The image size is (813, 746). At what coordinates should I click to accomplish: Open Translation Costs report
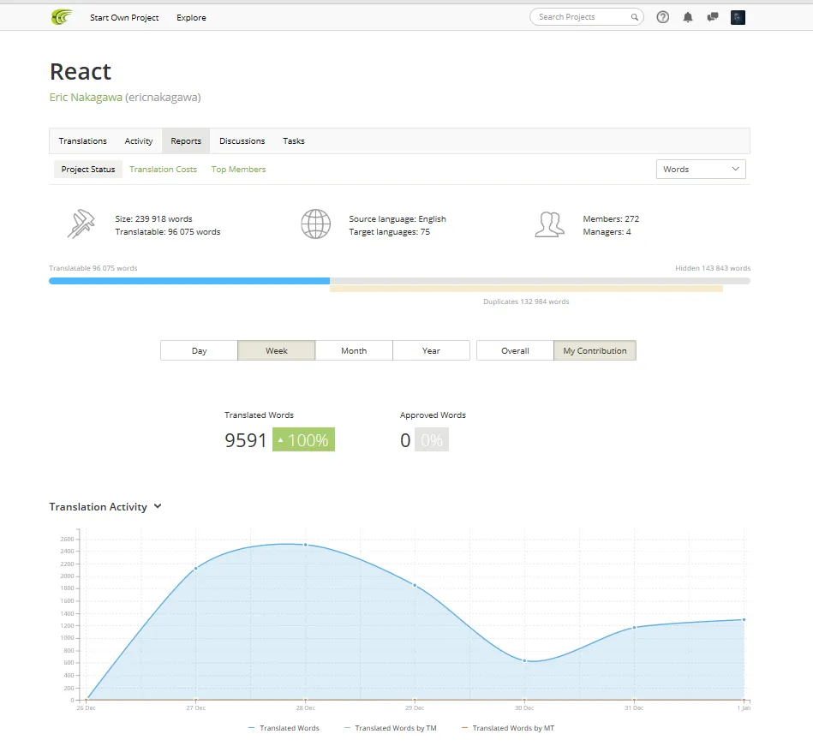click(x=164, y=170)
